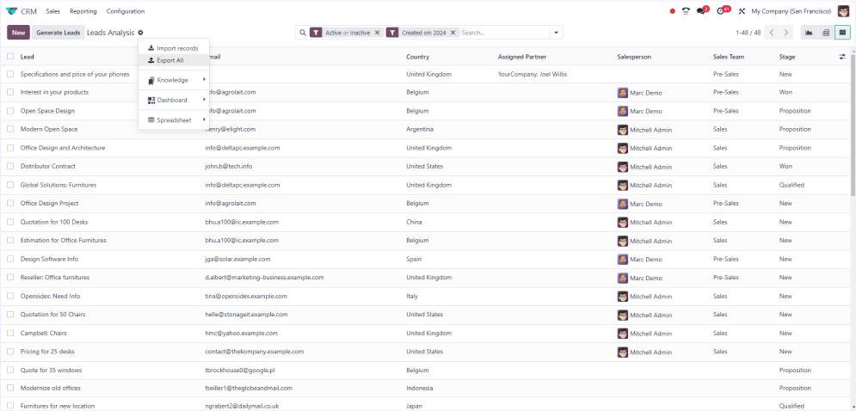Click the gear icon beside Leads Analysis
The height and width of the screenshot is (411, 856).
[x=140, y=33]
